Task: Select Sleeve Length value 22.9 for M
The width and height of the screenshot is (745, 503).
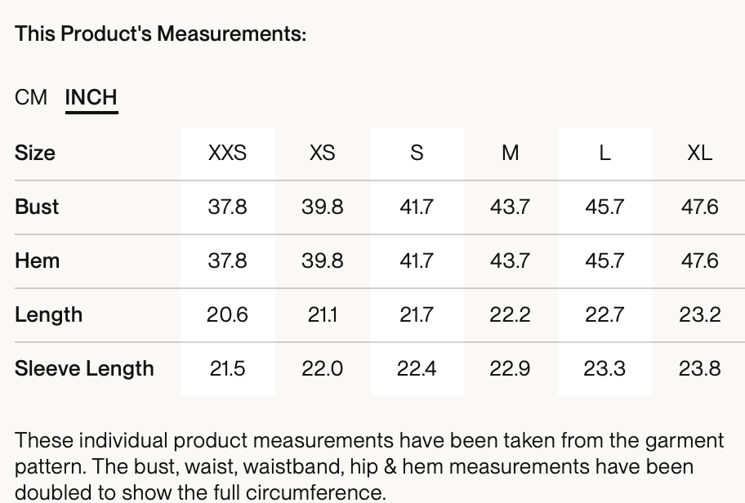Action: click(511, 368)
